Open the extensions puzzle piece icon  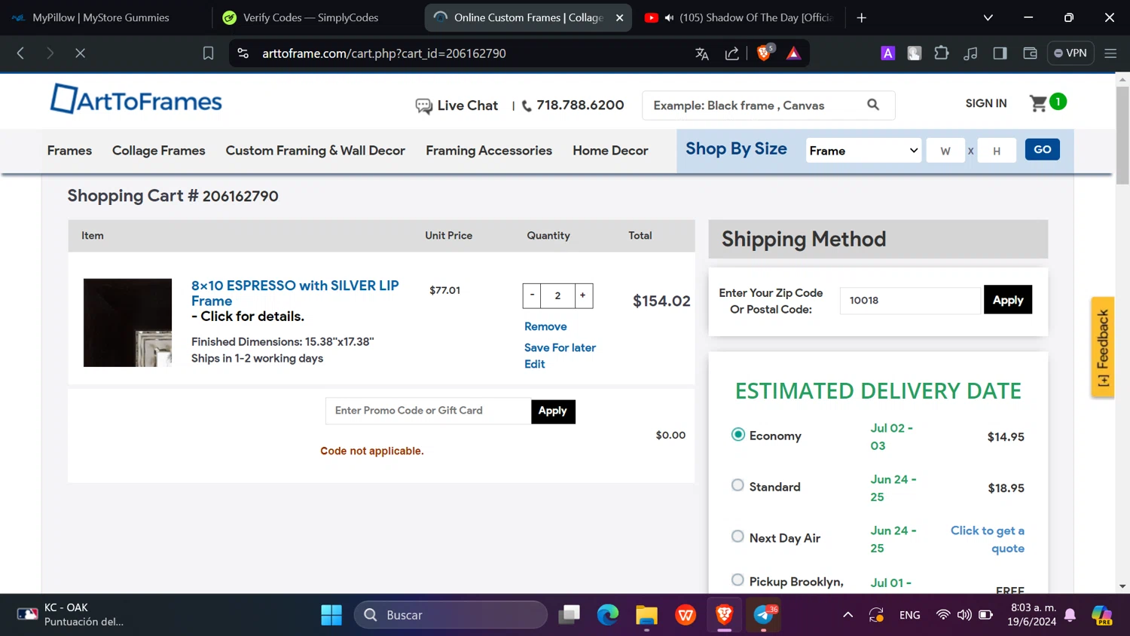click(x=941, y=53)
